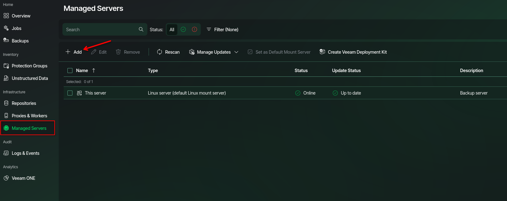
Task: Select the This server name text
Action: coord(96,93)
